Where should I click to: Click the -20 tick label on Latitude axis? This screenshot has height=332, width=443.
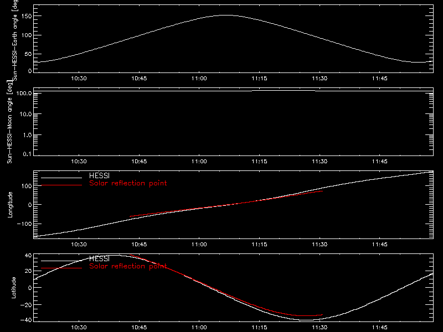[26, 305]
